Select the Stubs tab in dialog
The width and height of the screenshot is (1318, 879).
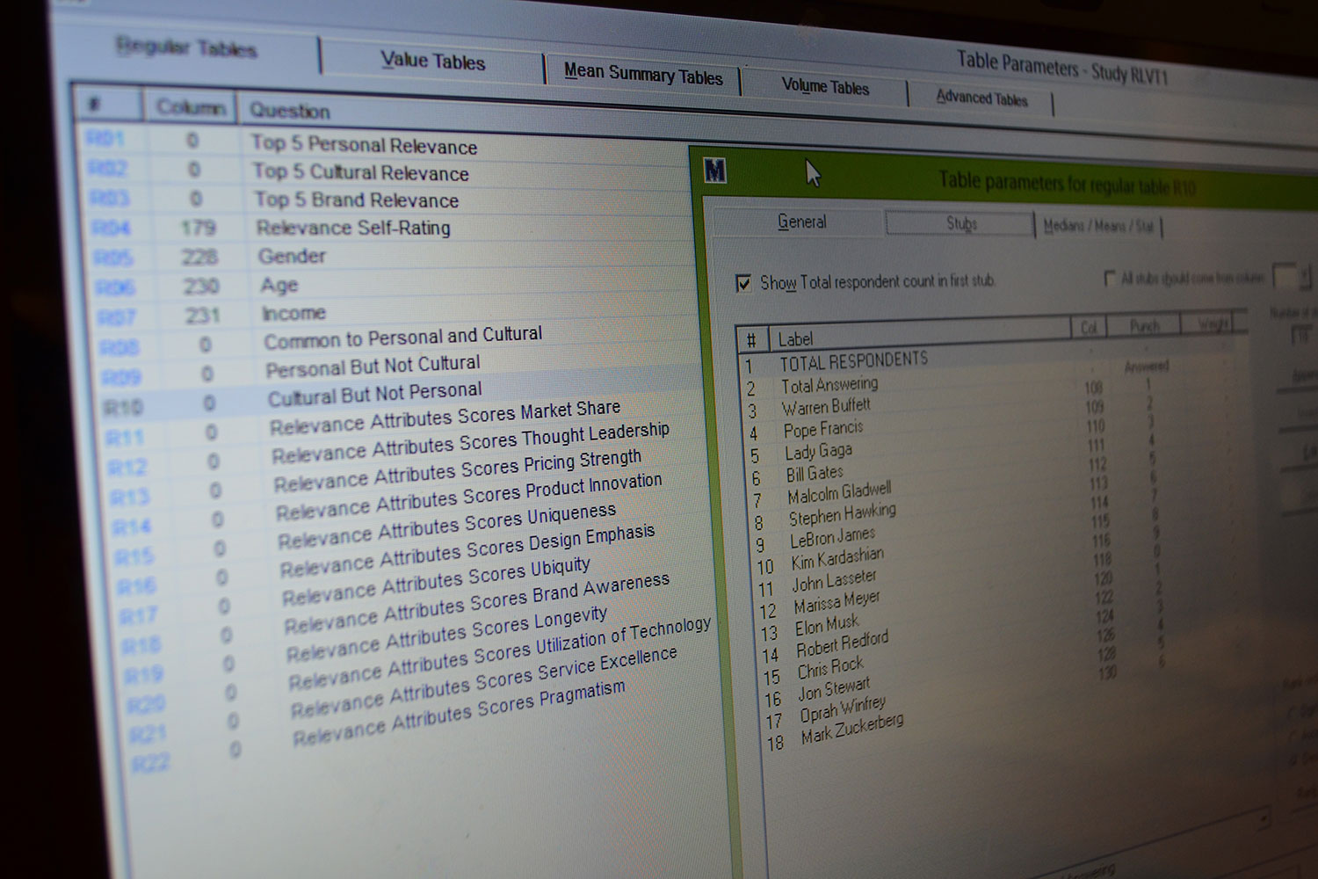click(x=961, y=224)
